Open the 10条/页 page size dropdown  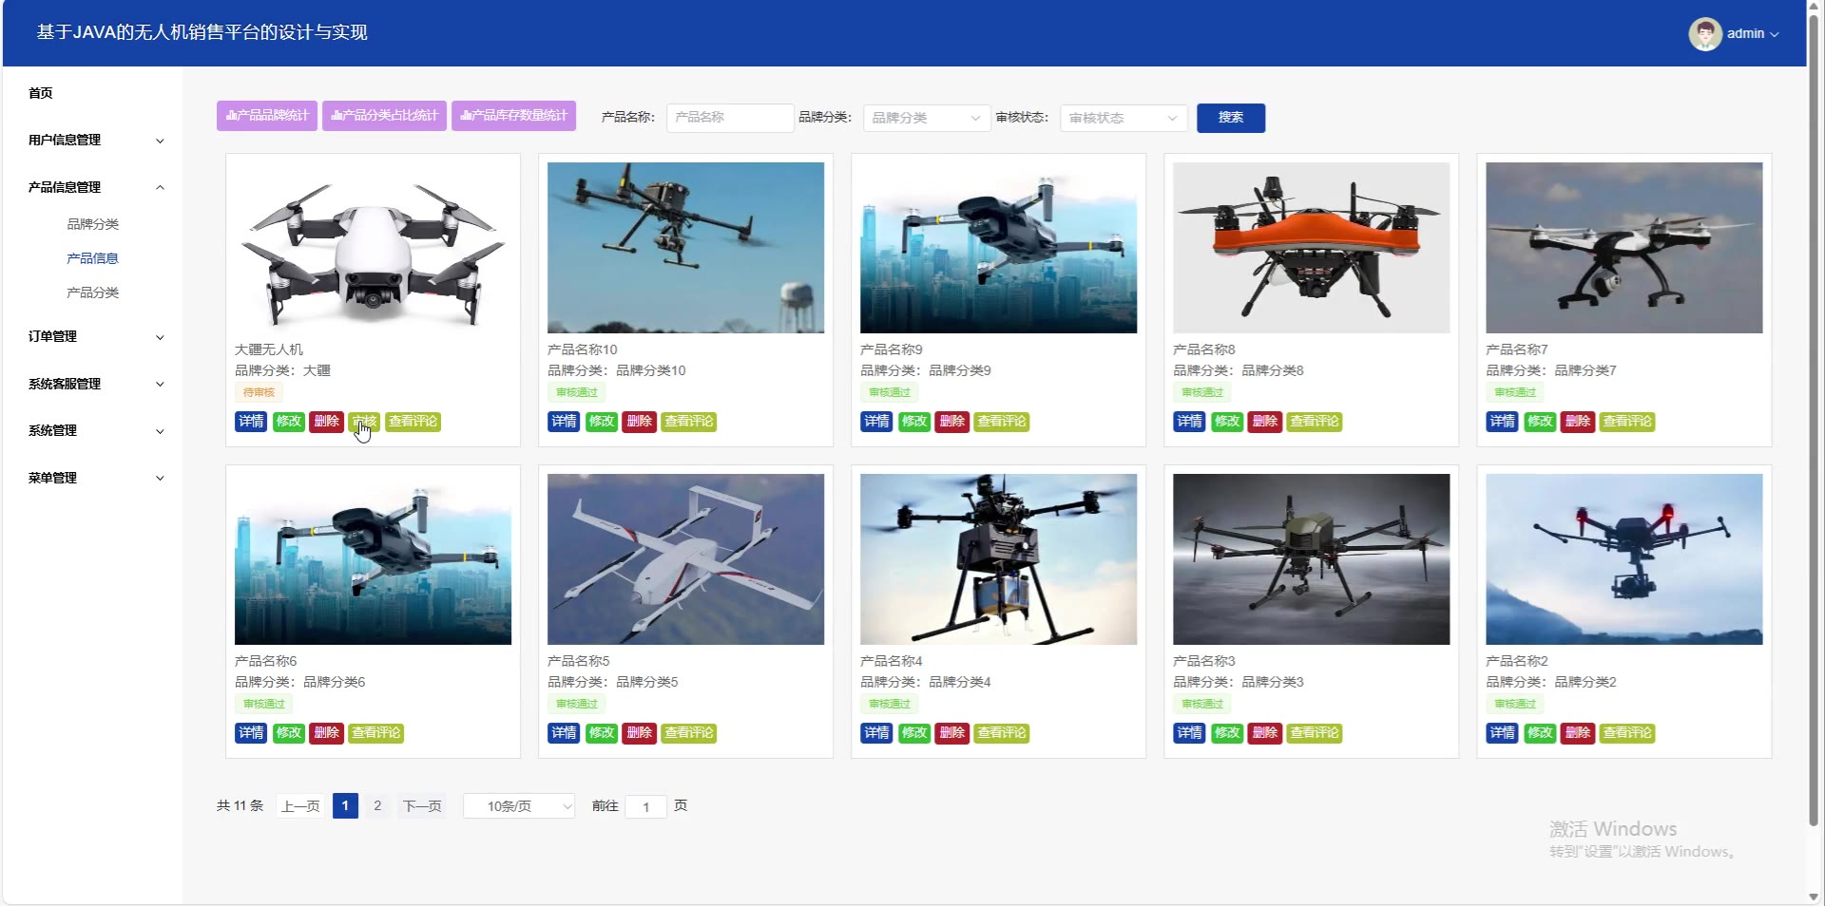519,806
